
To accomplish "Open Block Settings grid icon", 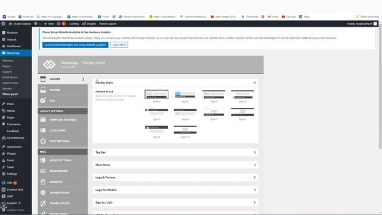I will pyautogui.click(x=43, y=160).
